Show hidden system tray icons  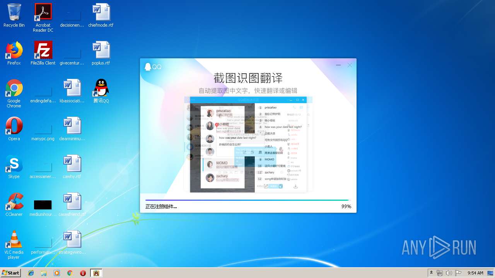tap(431, 273)
